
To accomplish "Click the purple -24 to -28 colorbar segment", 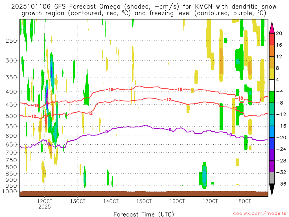I will coord(272,155).
